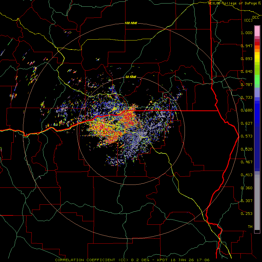Click the 100 NMI range ring label
The width and height of the screenshot is (262, 262).
click(131, 23)
